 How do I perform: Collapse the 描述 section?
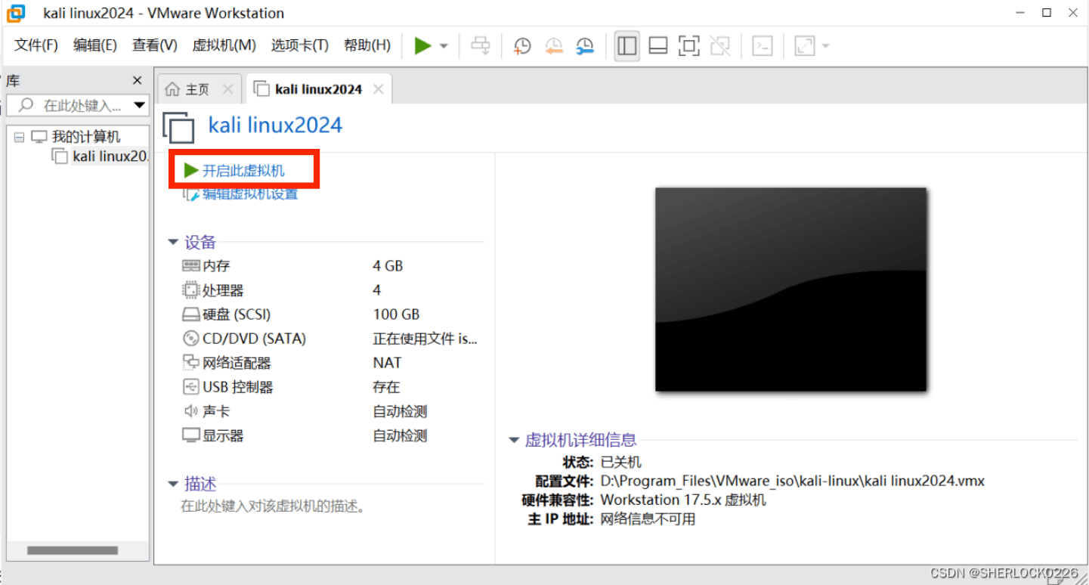(x=173, y=484)
